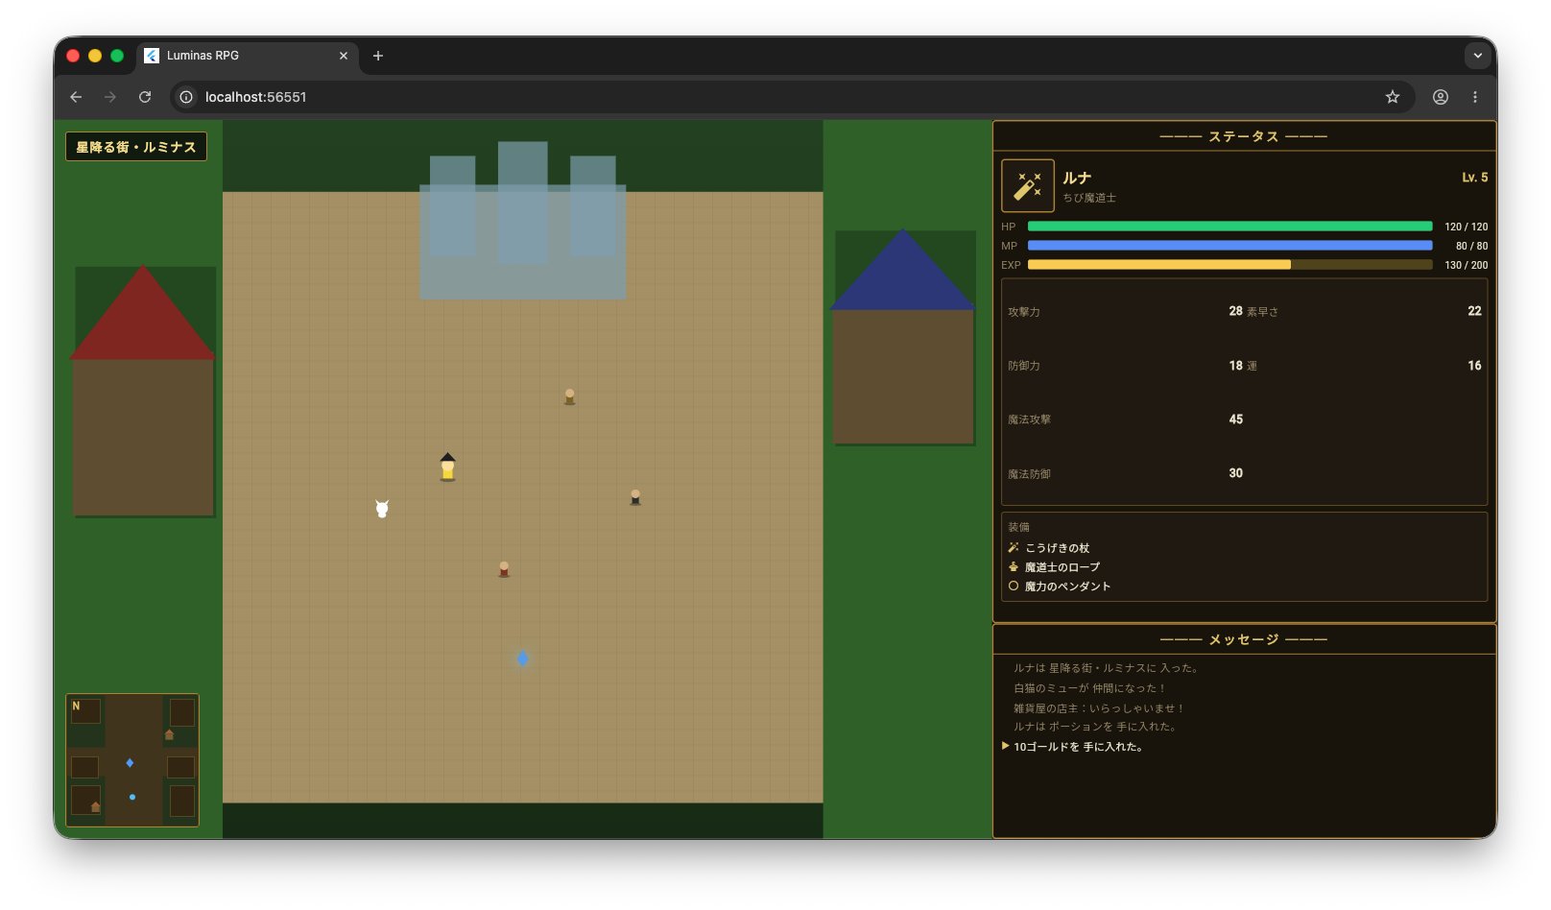
Task: Click the 魔法攻撃 stat value 45
Action: coord(1235,419)
